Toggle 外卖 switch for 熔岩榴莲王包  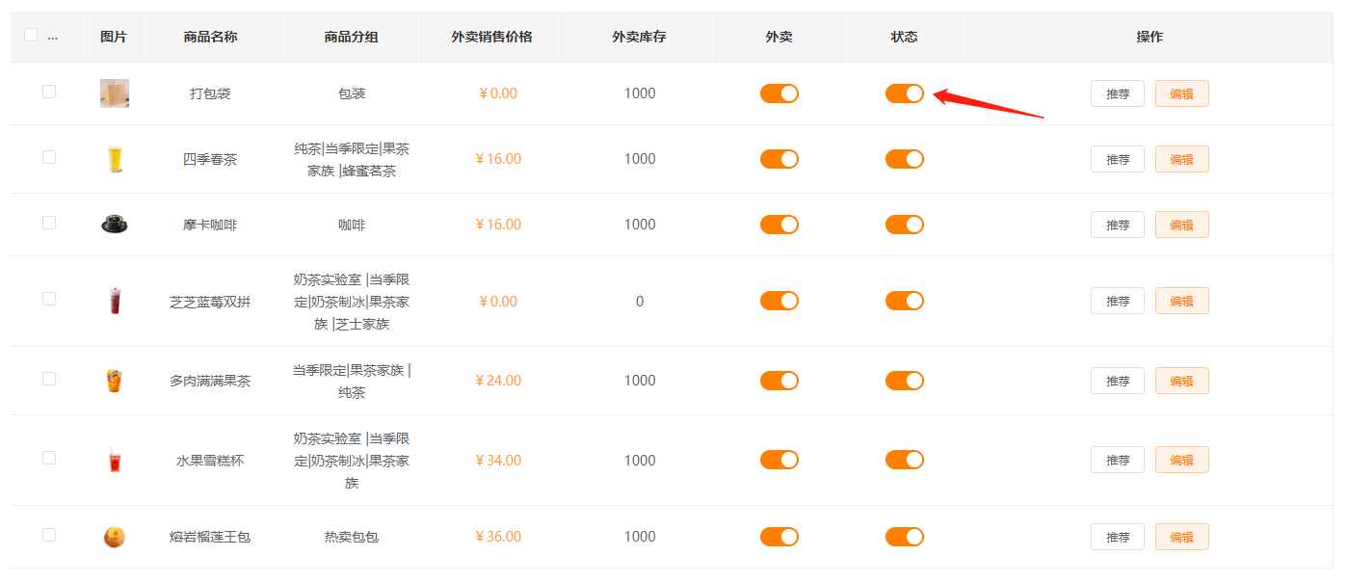pos(780,537)
